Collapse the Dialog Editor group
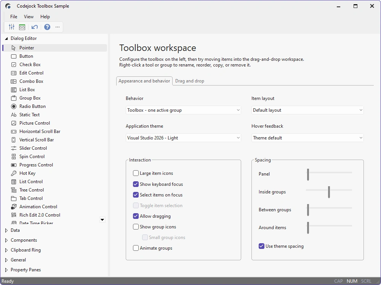 pyautogui.click(x=6, y=38)
